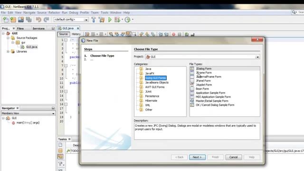Click the Stop Macro Recording icon

[180, 35]
